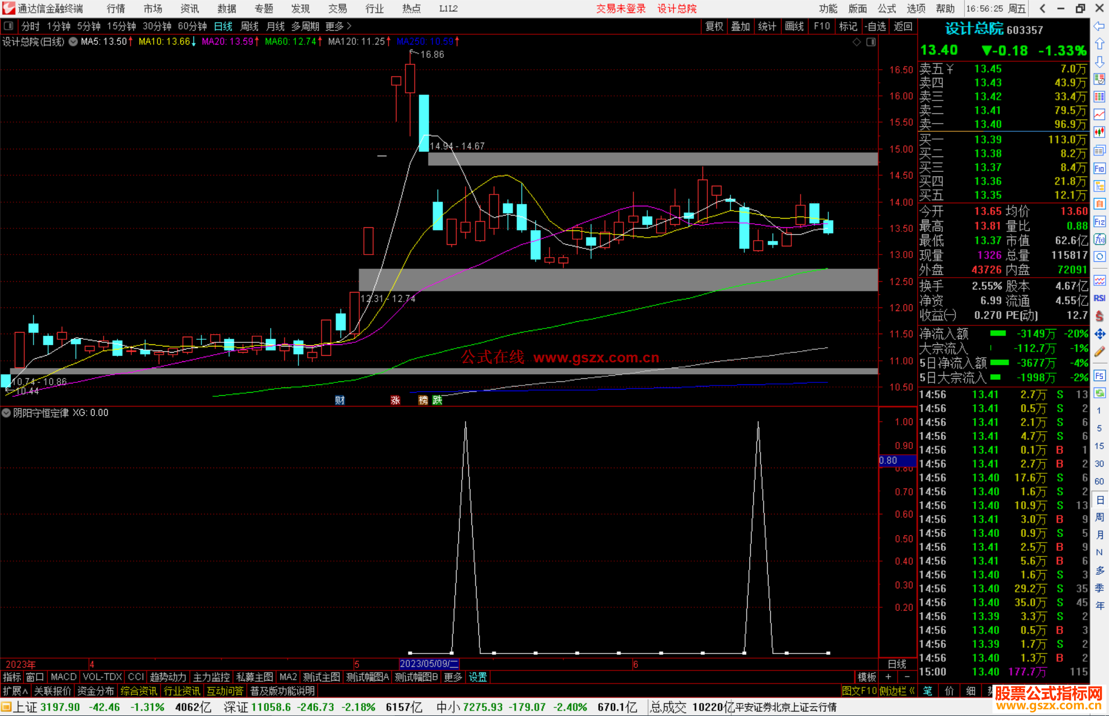Screen dimensions: 1109x716
Task: Open the formula f(x) sidebar icon
Action: coord(1099,239)
